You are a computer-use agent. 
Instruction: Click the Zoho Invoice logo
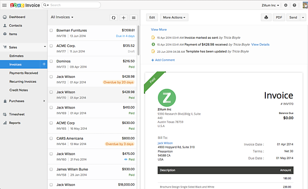pyautogui.click(x=25, y=5)
